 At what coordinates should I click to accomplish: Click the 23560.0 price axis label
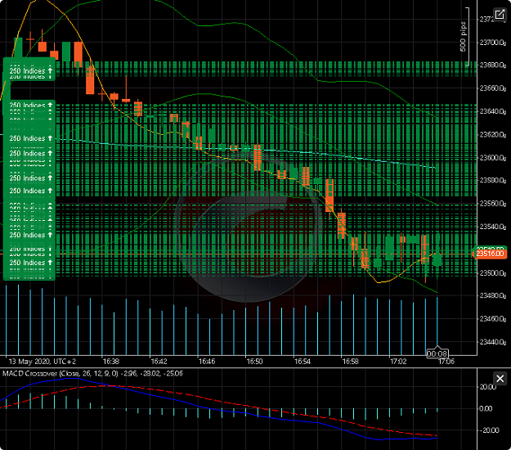pos(493,204)
